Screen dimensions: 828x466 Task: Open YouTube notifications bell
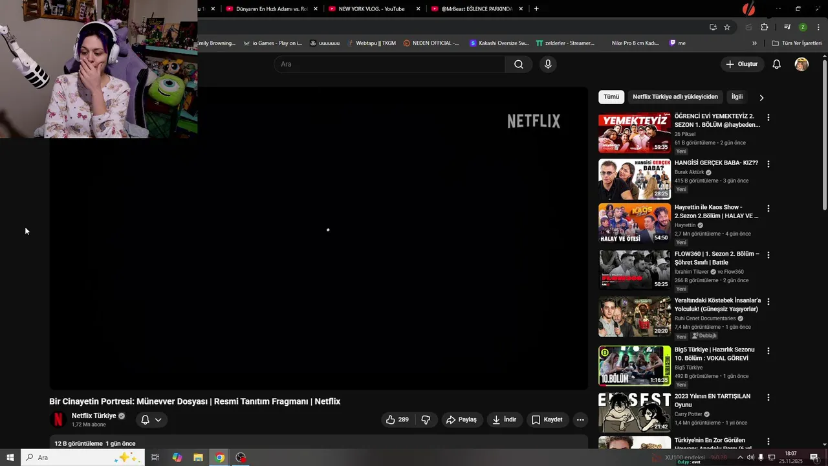click(777, 64)
